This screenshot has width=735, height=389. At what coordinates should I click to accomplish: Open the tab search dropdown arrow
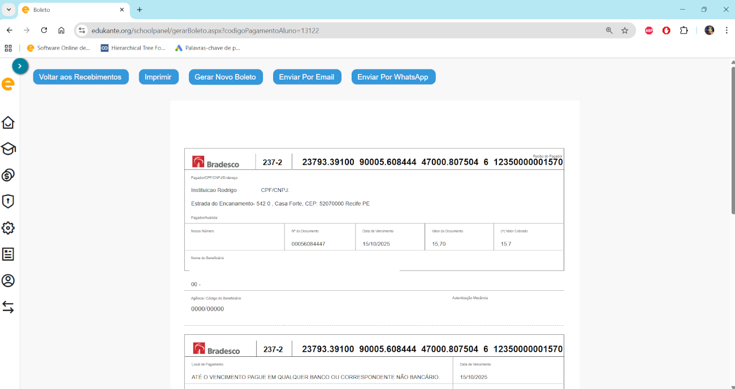click(8, 10)
